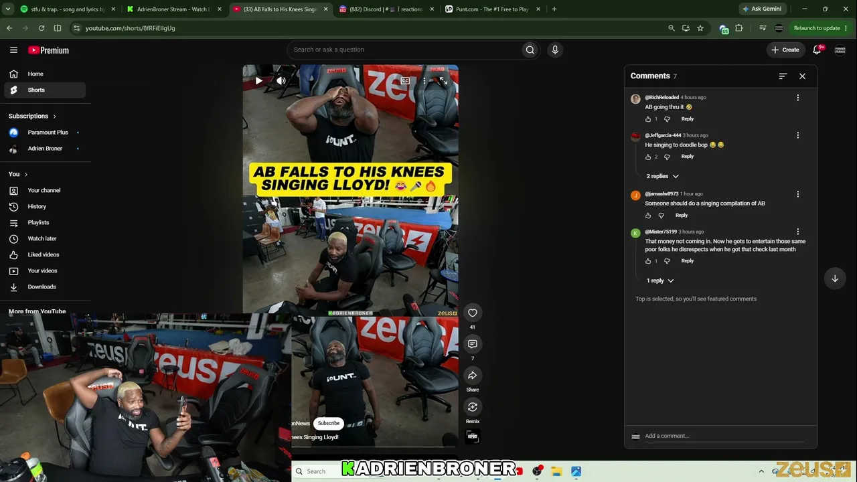The image size is (857, 482).
Task: Open a new browser tab
Action: point(554,9)
